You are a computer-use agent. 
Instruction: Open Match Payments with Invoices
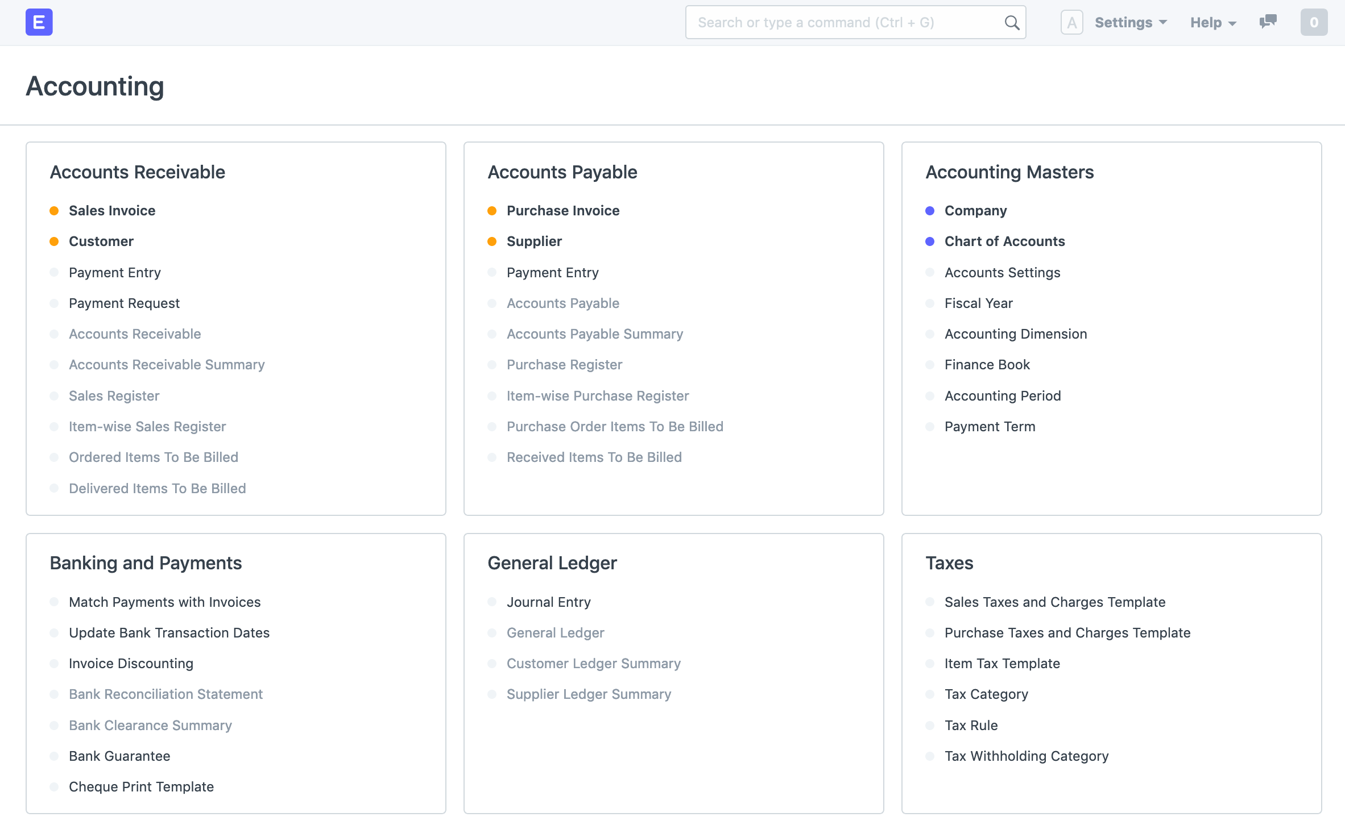point(164,602)
